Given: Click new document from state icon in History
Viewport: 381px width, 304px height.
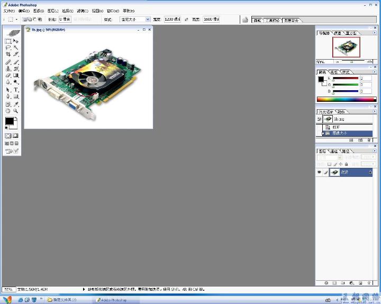Looking at the screenshot, I should (351, 140).
